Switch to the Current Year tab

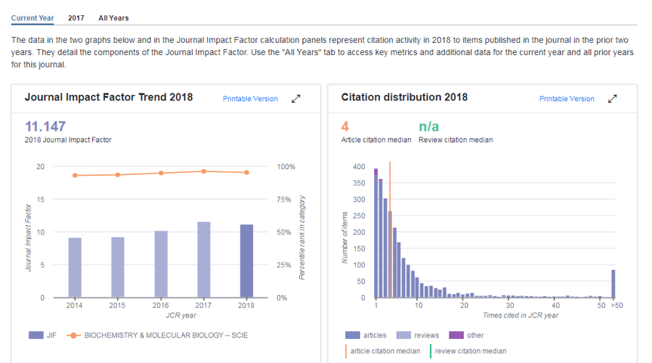(32, 17)
